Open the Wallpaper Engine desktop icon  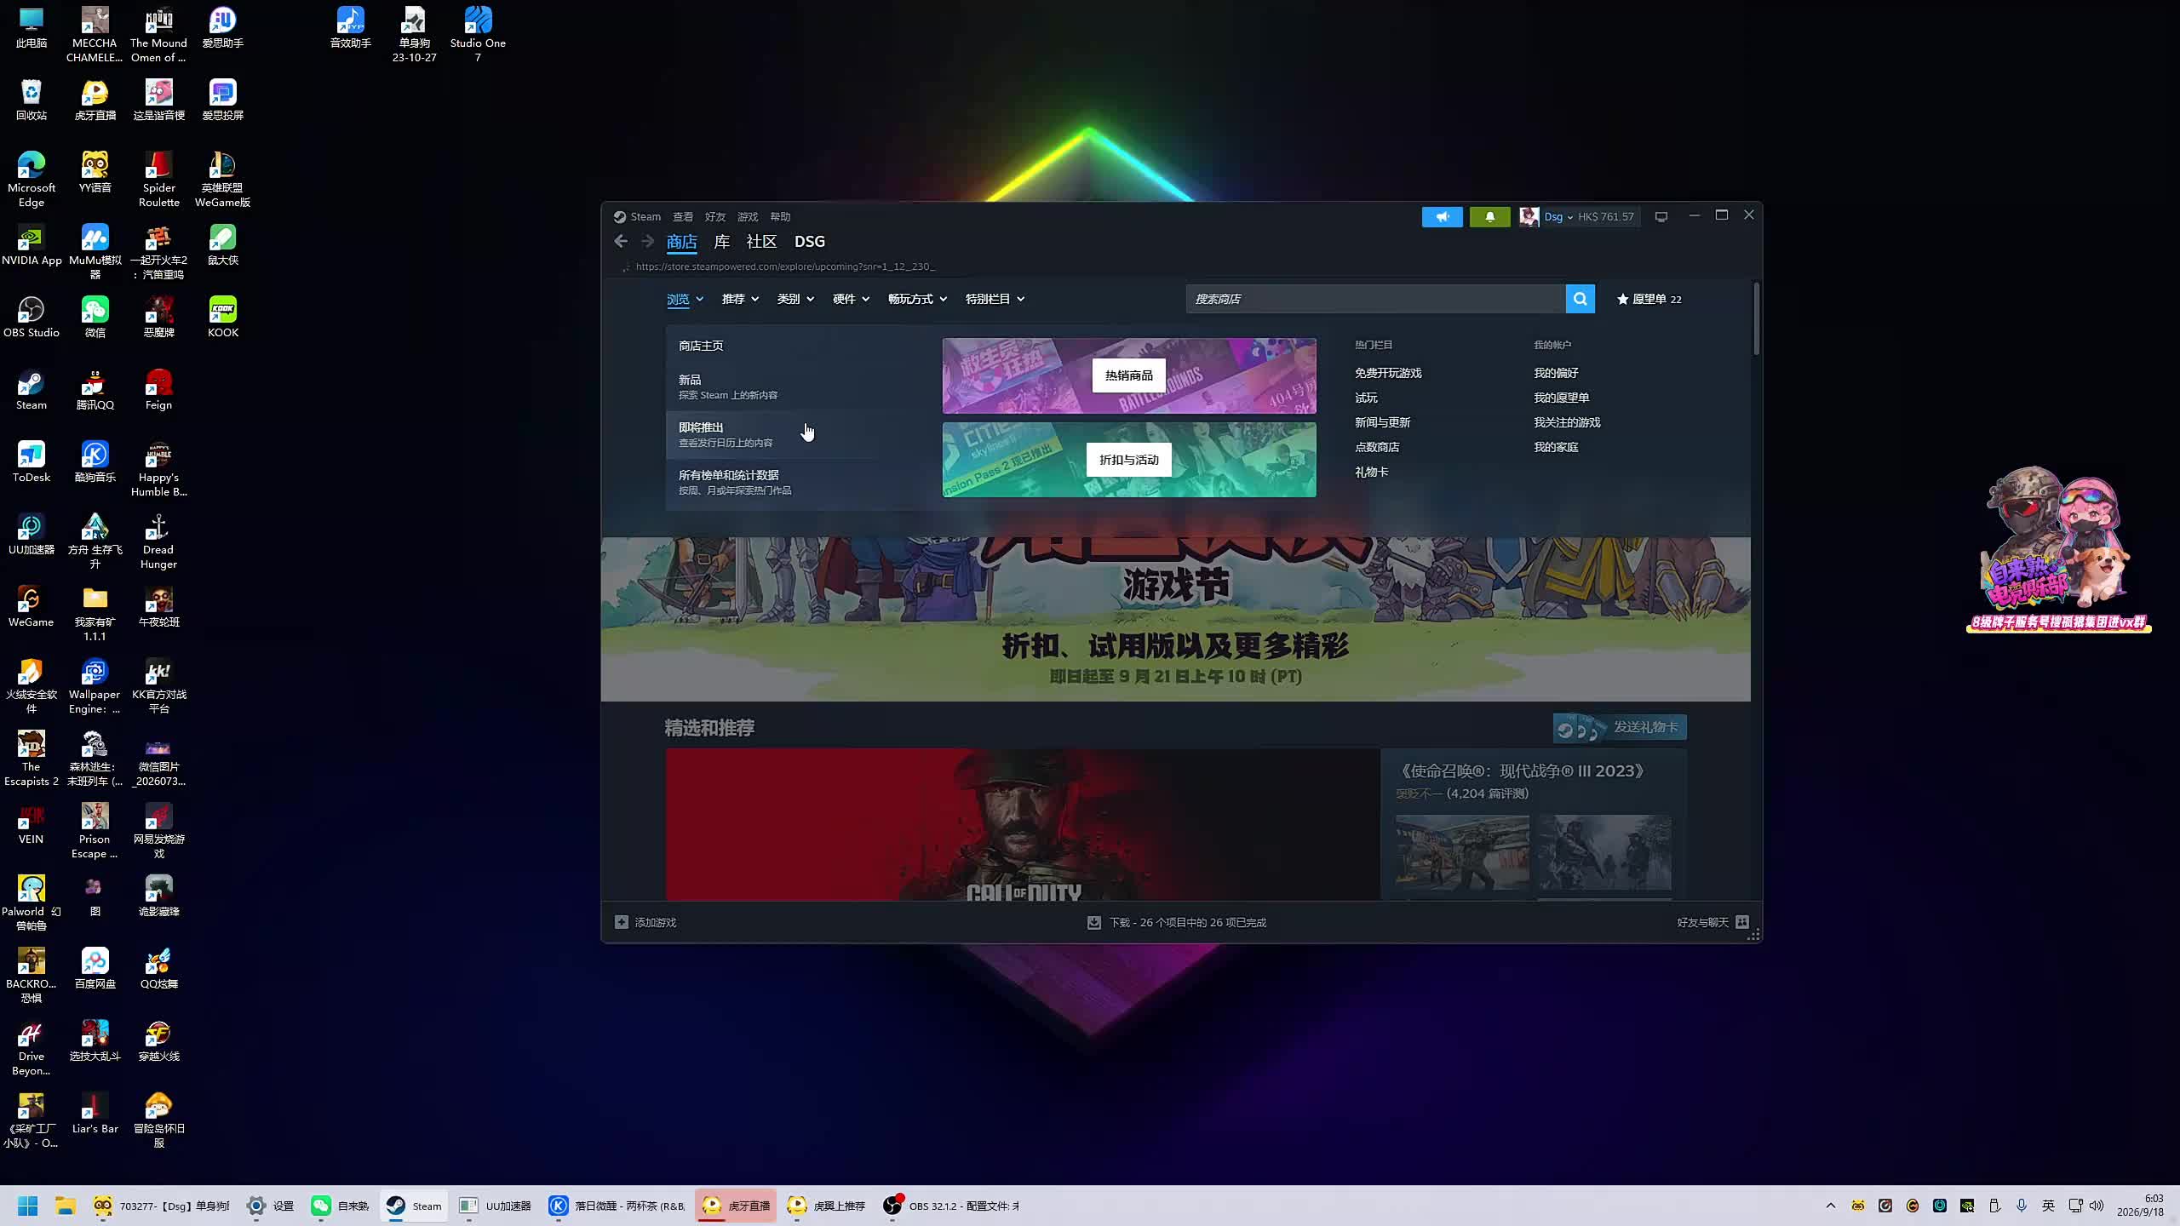pos(95,686)
